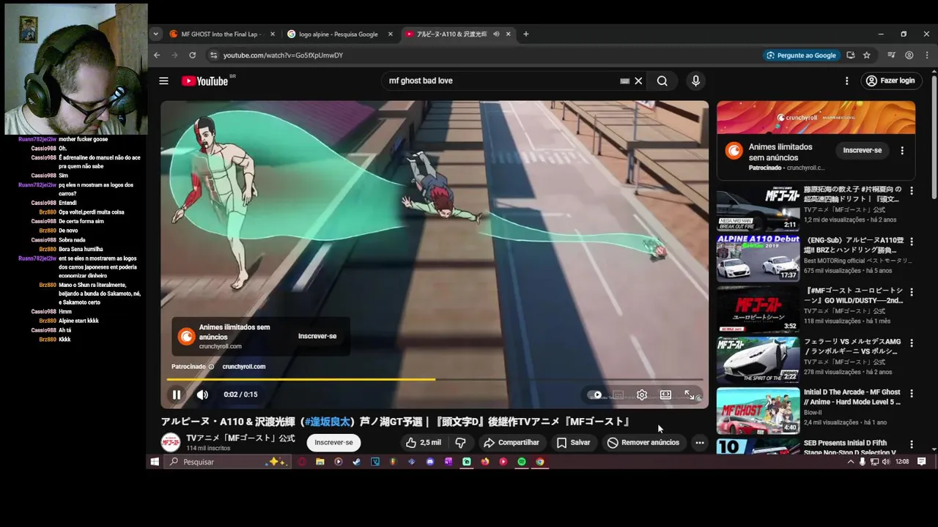This screenshot has height=527, width=938.
Task: Toggle subtitles button in player
Action: 618,395
